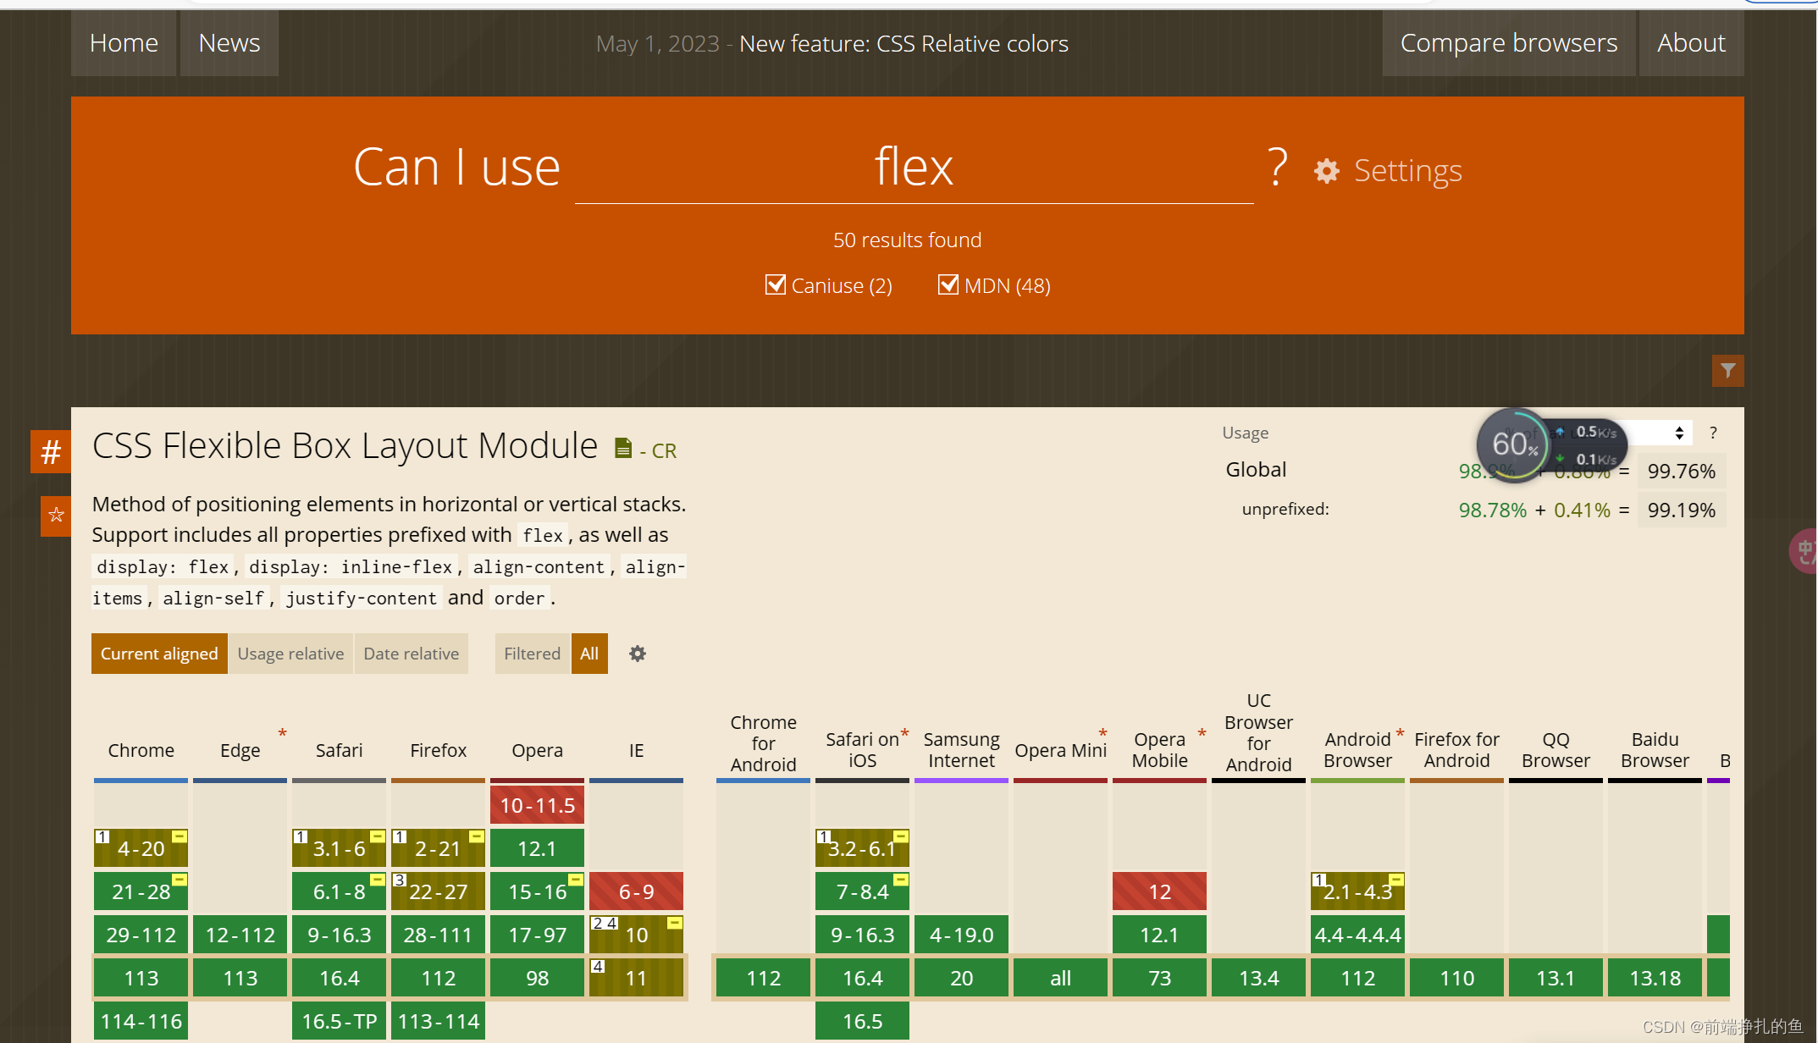The image size is (1818, 1043).
Task: Click Safari on iOS 16.5 cell
Action: 862,1021
